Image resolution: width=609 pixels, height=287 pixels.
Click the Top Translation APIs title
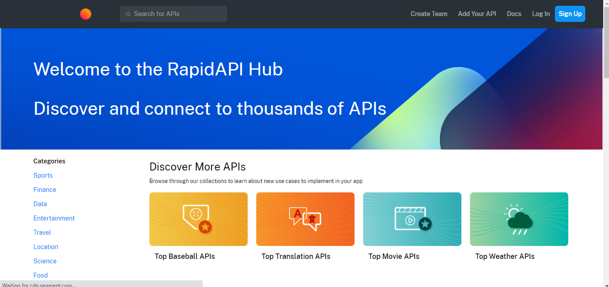click(x=296, y=256)
